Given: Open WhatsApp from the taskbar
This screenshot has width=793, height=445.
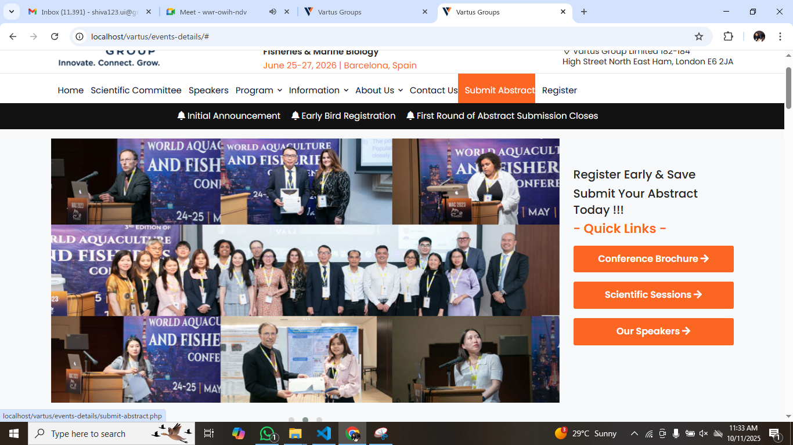Looking at the screenshot, I should (267, 433).
